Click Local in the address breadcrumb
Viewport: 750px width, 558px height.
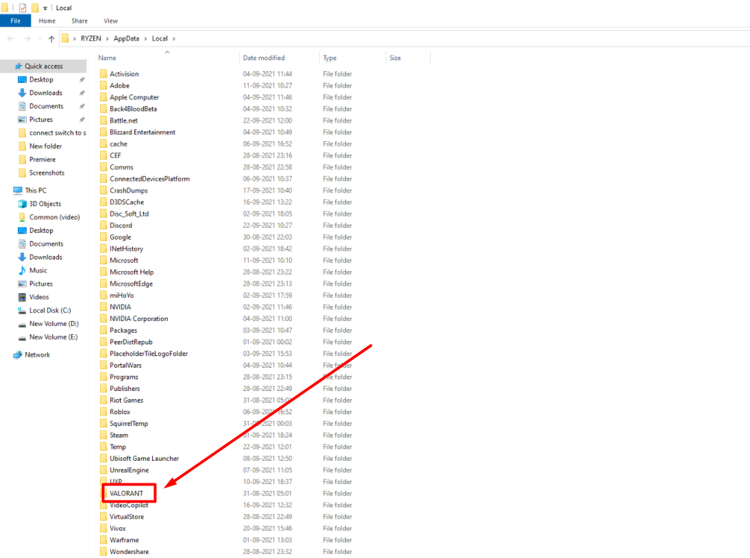160,38
